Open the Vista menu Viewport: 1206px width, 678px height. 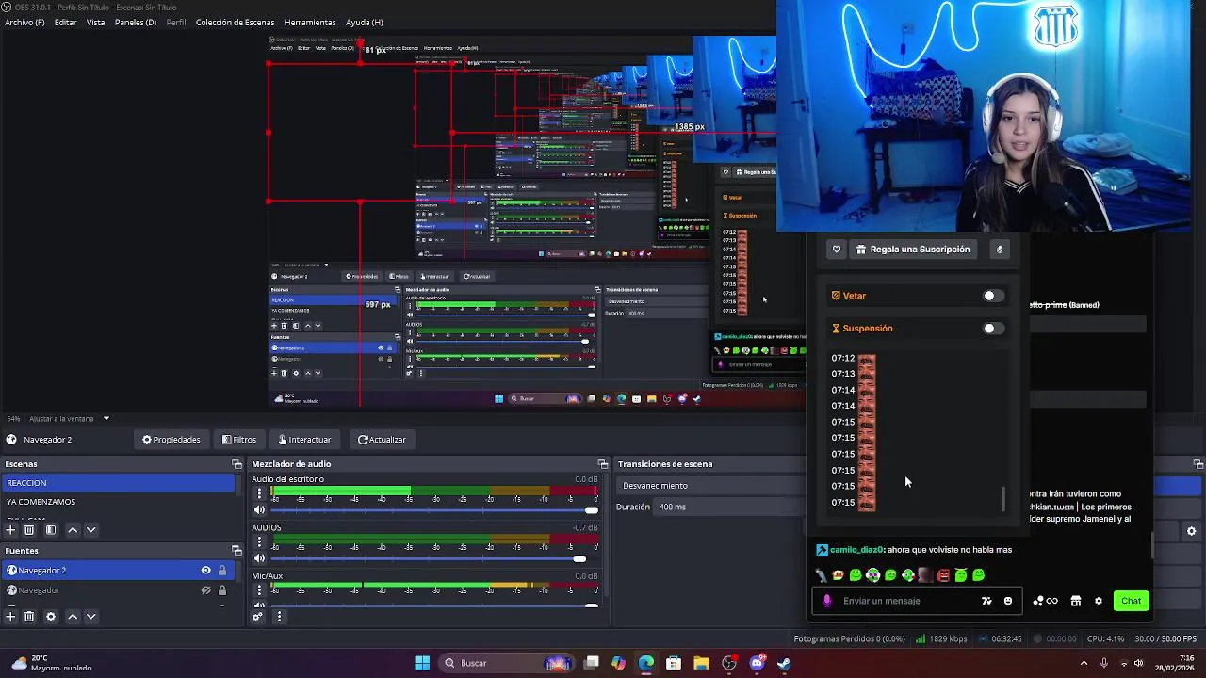click(x=96, y=23)
